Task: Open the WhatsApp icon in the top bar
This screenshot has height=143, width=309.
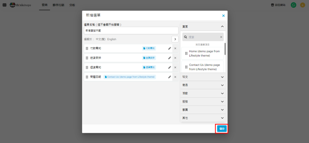Action: tap(293, 5)
